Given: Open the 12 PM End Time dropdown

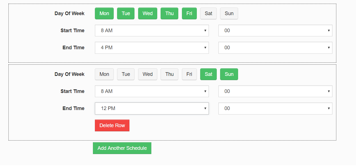Looking at the screenshot, I should (x=152, y=108).
